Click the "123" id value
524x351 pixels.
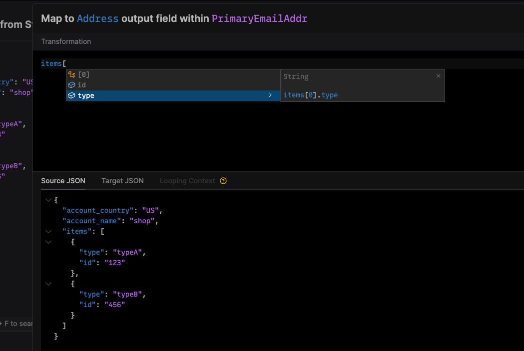click(x=114, y=263)
